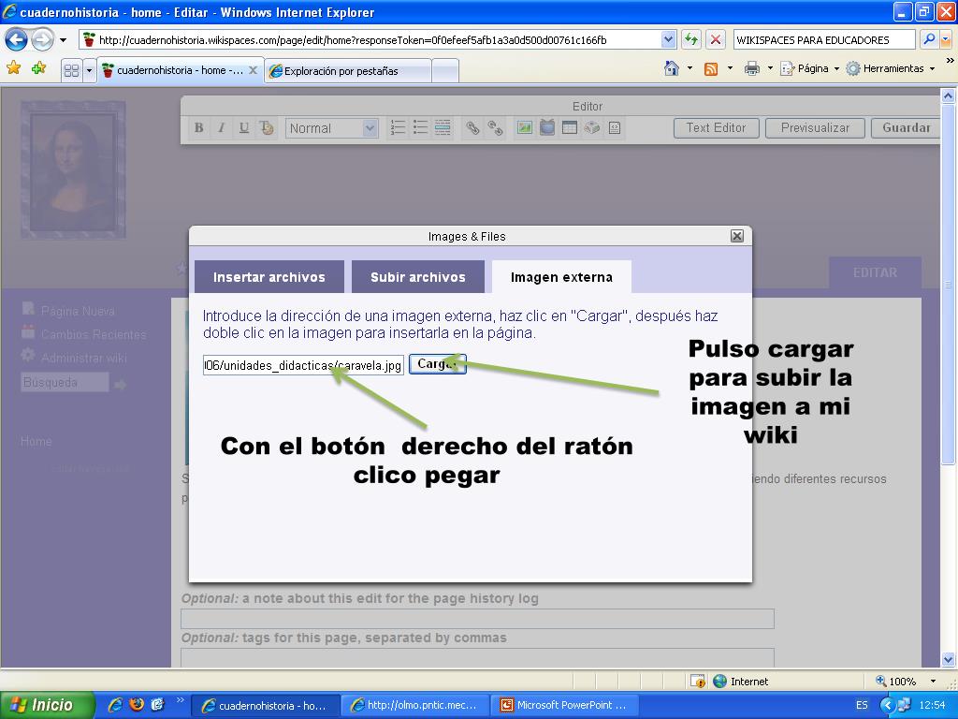The height and width of the screenshot is (719, 958).
Task: Click the insert code icon
Action: coord(615,127)
